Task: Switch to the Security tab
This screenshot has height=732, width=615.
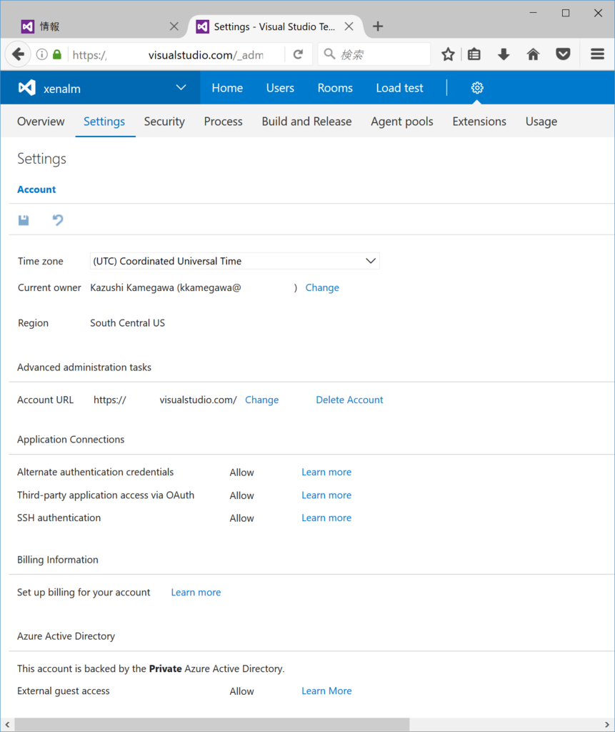Action: (164, 122)
